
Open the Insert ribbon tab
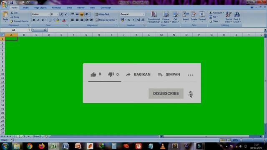[25, 7]
